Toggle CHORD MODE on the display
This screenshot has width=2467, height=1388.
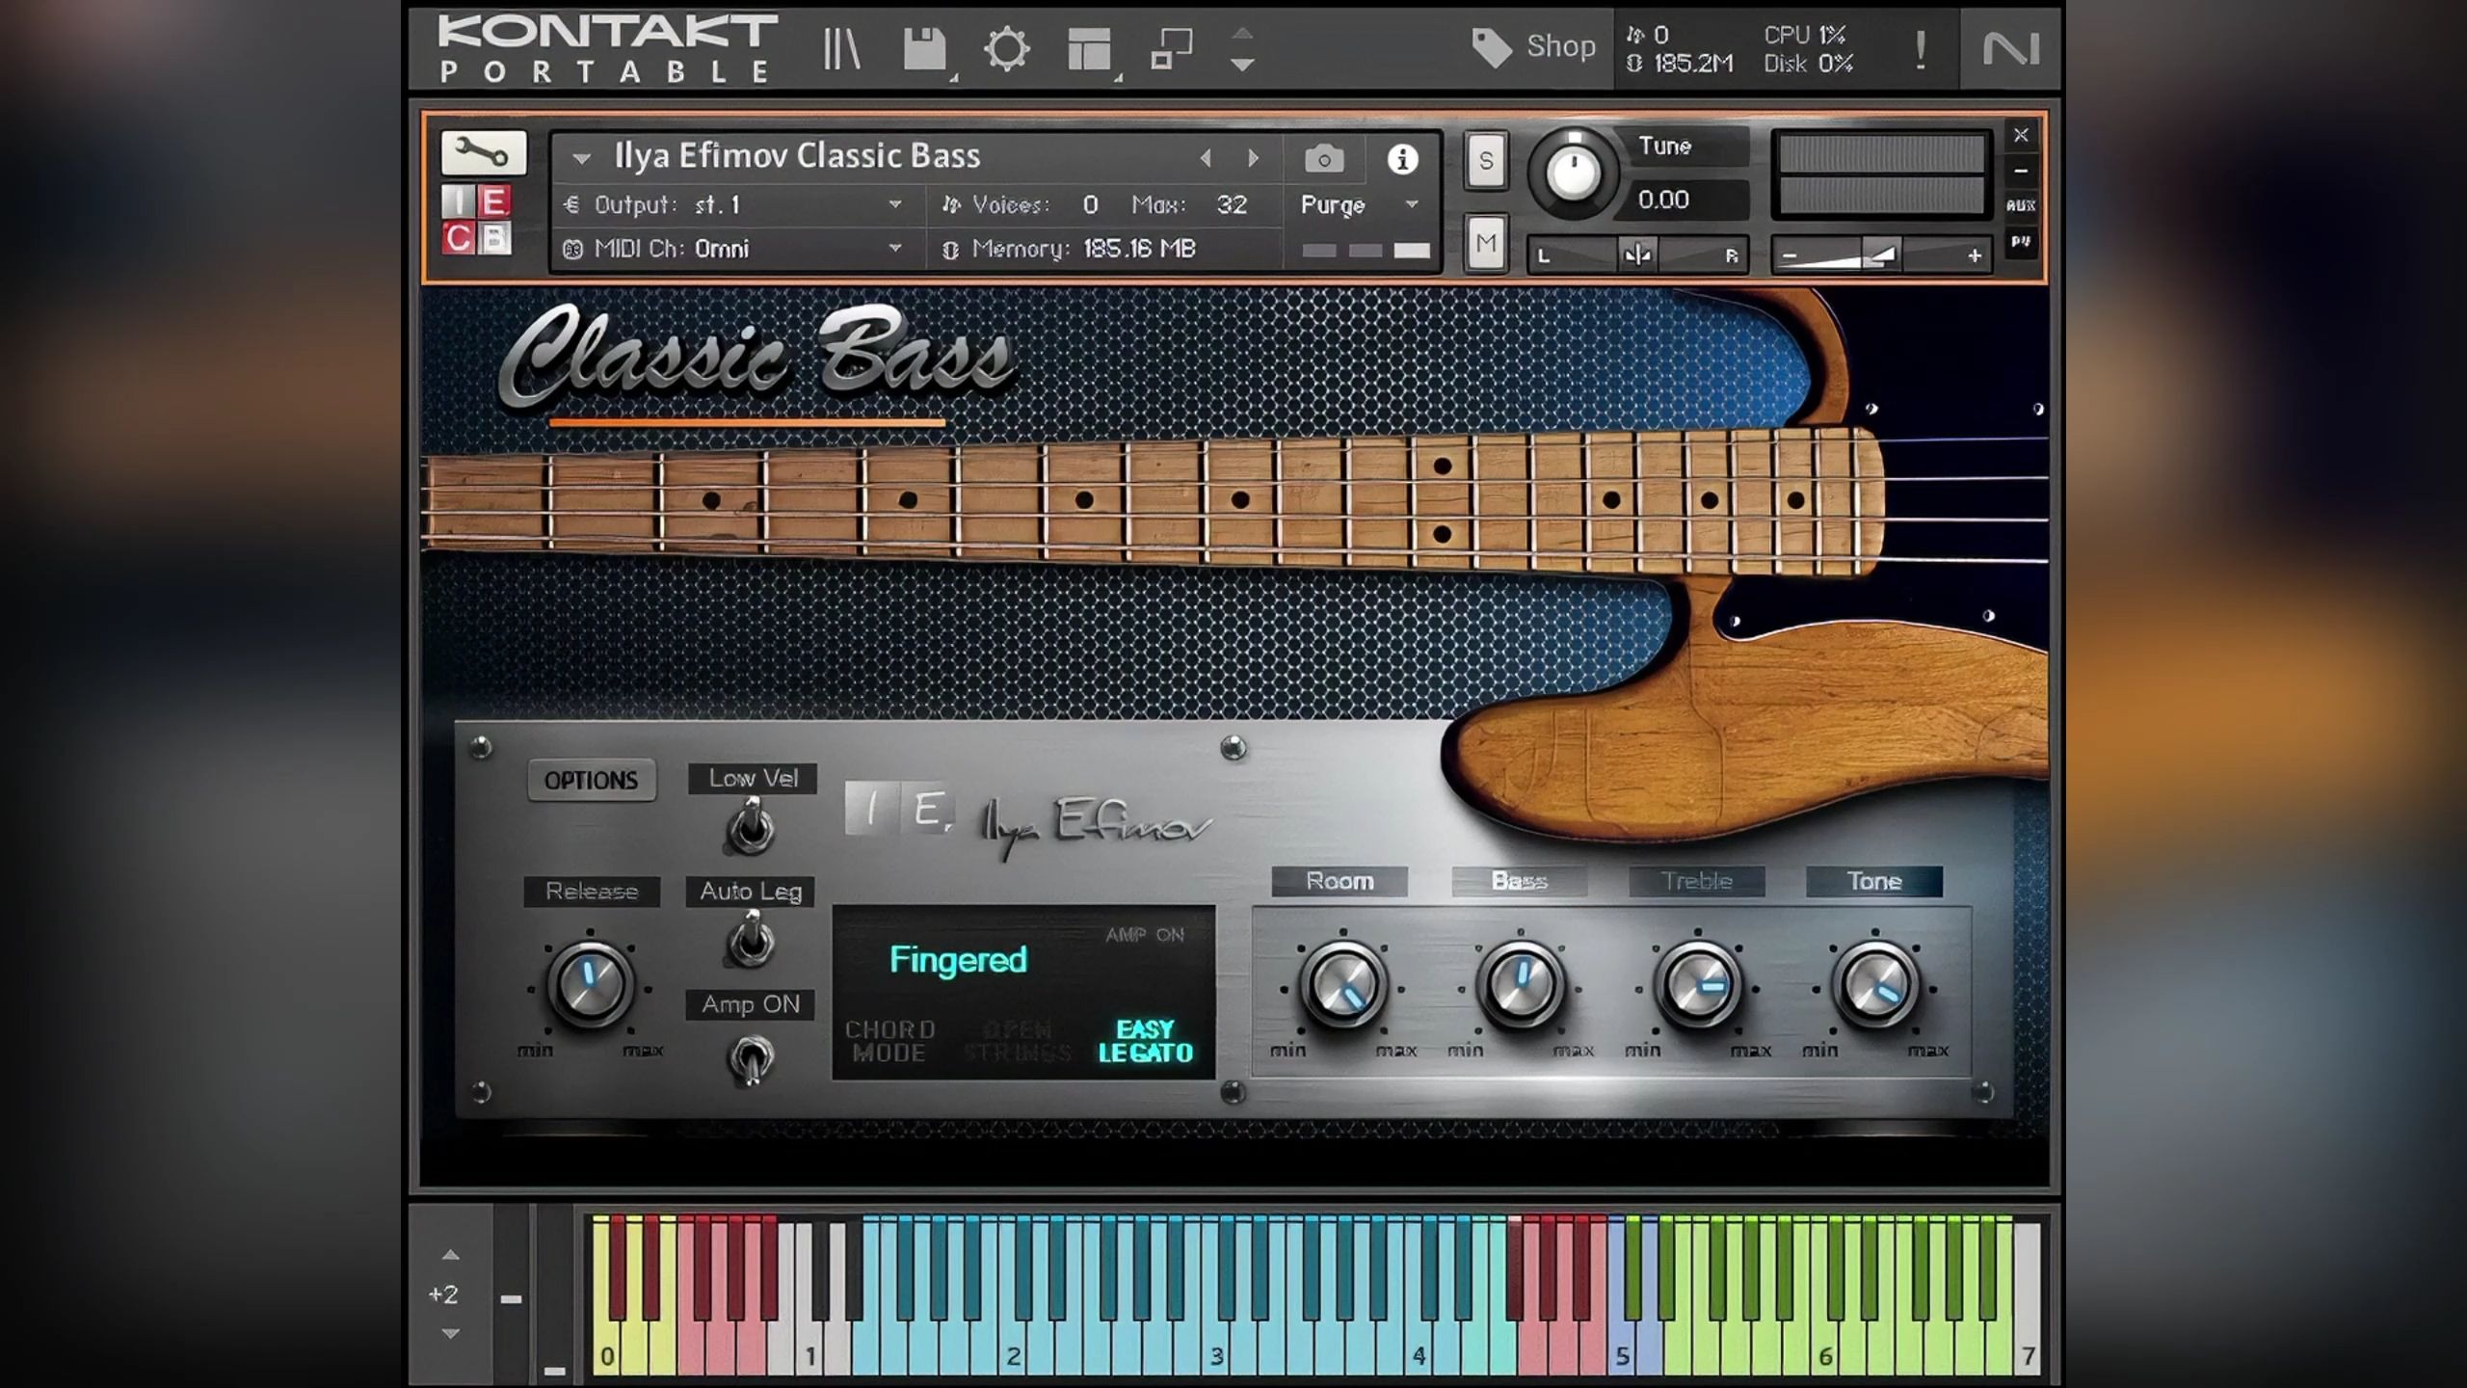point(890,1042)
